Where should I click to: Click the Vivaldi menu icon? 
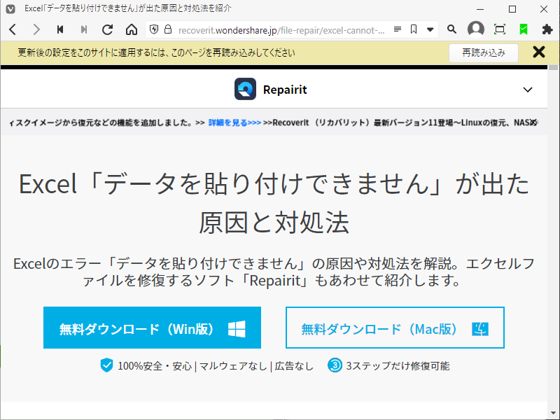(10, 9)
